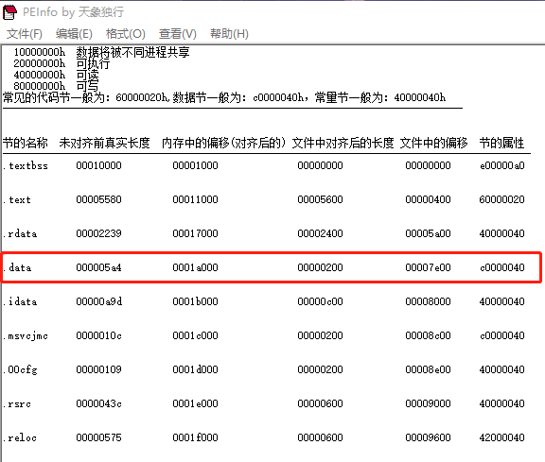Click aligned file length 00000c00 of .idata
Viewport: 545px width, 462px height.
[x=320, y=301]
